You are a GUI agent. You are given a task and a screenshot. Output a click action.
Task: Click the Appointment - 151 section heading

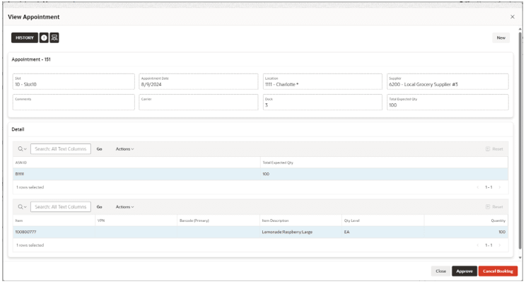coord(31,59)
